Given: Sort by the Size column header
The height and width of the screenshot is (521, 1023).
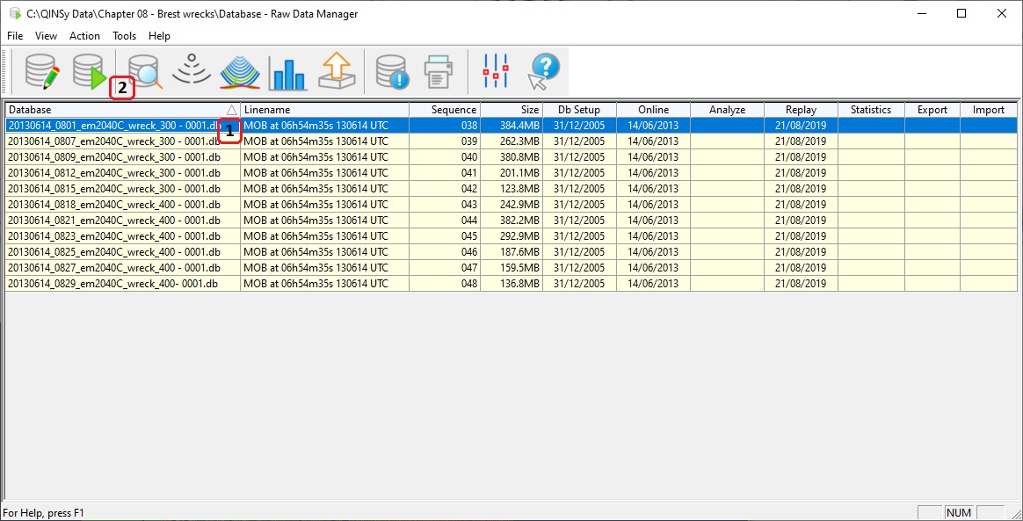Looking at the screenshot, I should pyautogui.click(x=511, y=110).
